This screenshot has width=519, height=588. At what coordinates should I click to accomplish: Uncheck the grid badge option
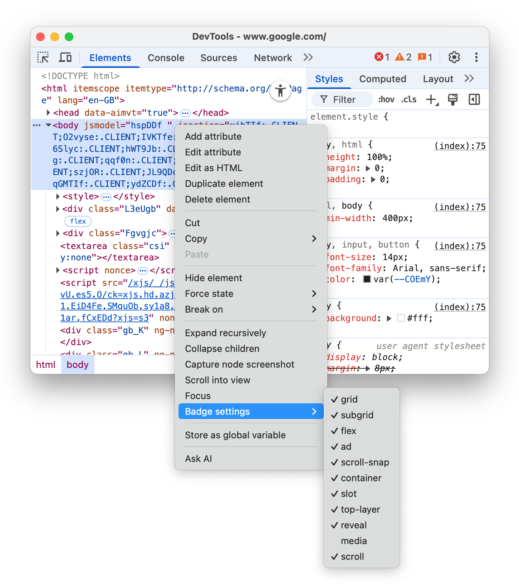click(x=349, y=399)
